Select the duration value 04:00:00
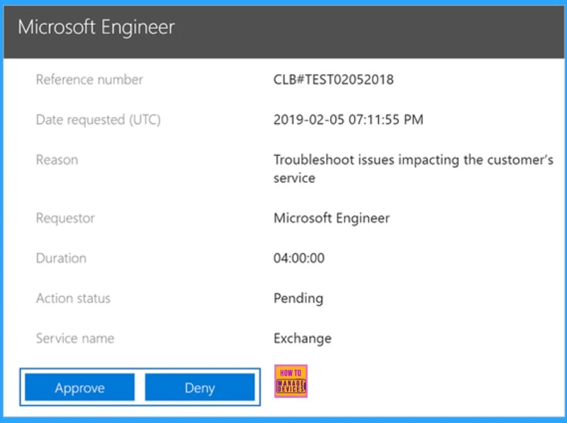The height and width of the screenshot is (423, 567). click(299, 258)
